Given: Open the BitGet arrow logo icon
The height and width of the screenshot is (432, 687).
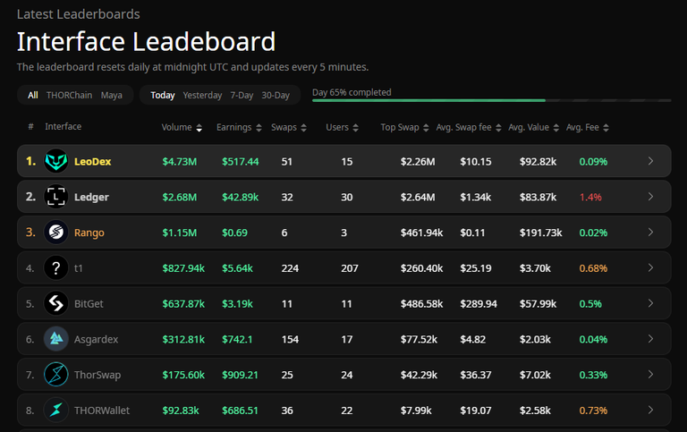Looking at the screenshot, I should 56,303.
